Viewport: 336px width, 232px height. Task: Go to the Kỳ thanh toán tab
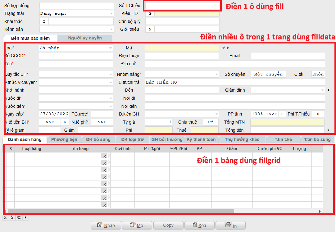(201, 140)
